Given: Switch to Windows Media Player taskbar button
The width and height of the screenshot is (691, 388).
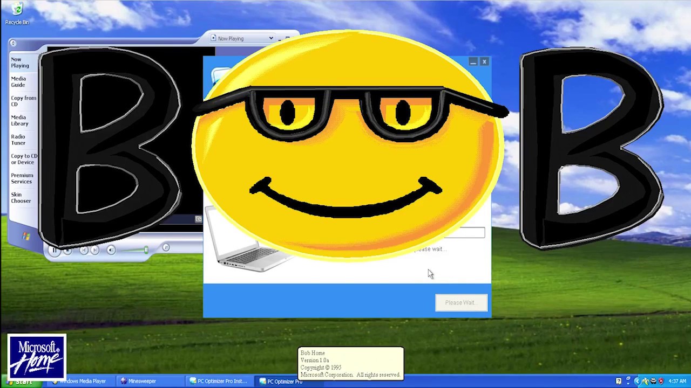Looking at the screenshot, I should [x=80, y=382].
